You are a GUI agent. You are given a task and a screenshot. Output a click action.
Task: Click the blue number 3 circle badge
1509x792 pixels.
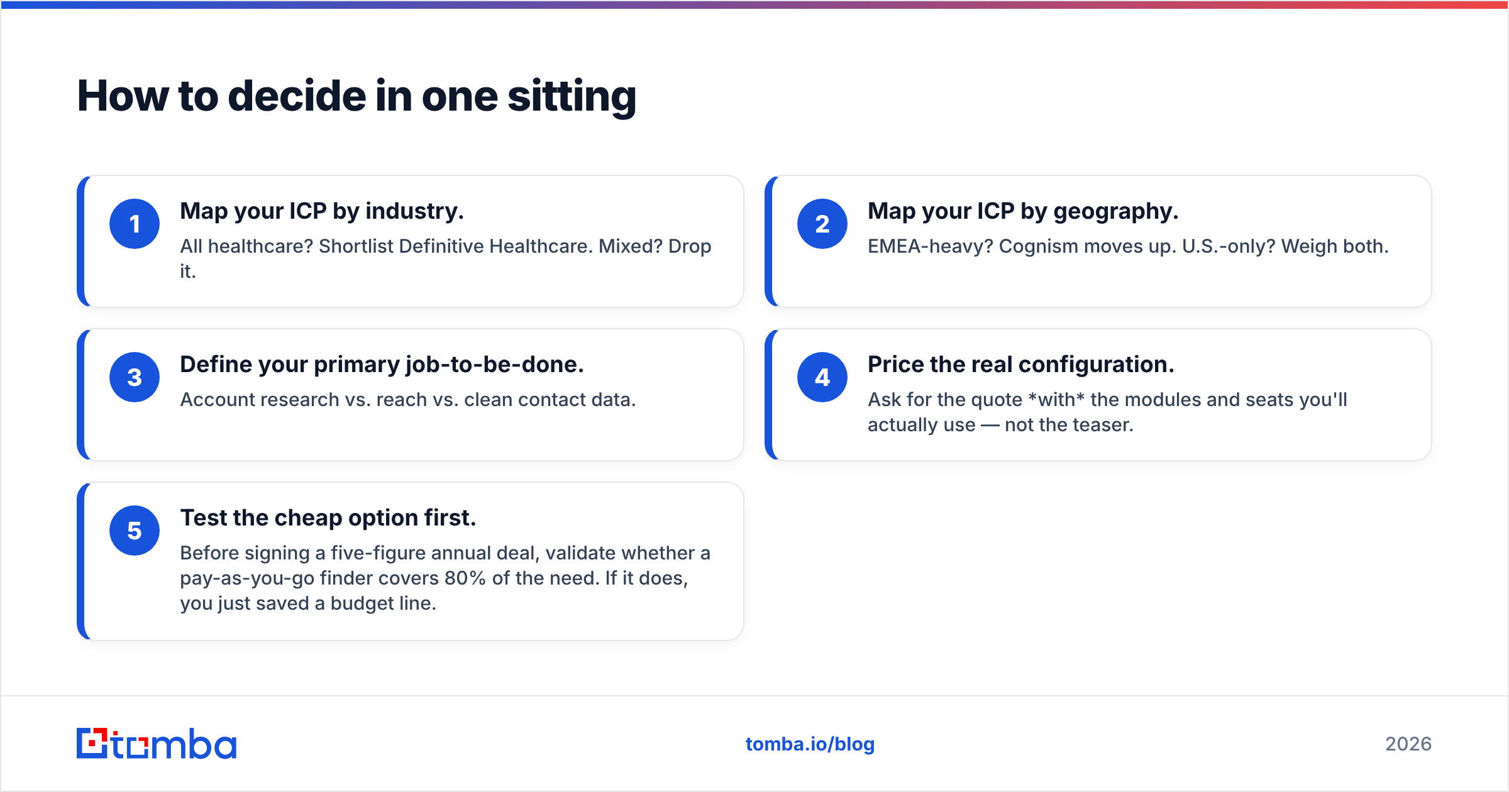tap(135, 377)
